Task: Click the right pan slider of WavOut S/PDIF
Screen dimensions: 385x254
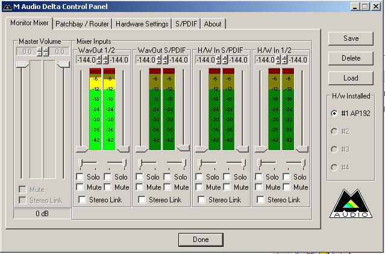Action: click(184, 163)
